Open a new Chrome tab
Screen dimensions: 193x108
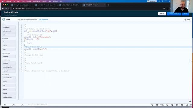point(109,5)
